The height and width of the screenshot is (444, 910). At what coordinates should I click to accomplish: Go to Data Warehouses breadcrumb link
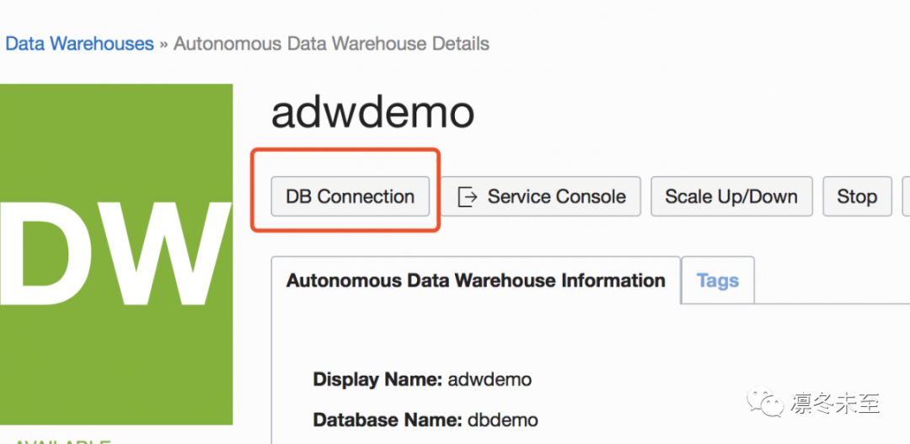tap(79, 44)
